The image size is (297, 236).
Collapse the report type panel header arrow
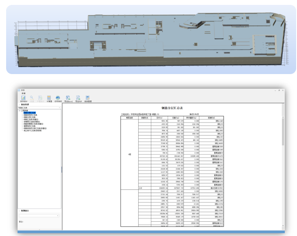tap(19, 105)
